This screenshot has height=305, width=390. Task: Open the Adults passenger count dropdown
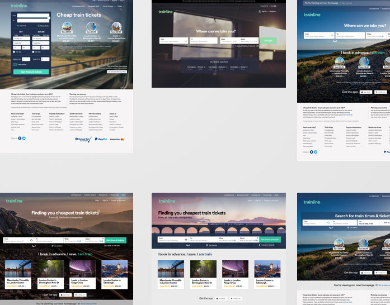[26, 59]
